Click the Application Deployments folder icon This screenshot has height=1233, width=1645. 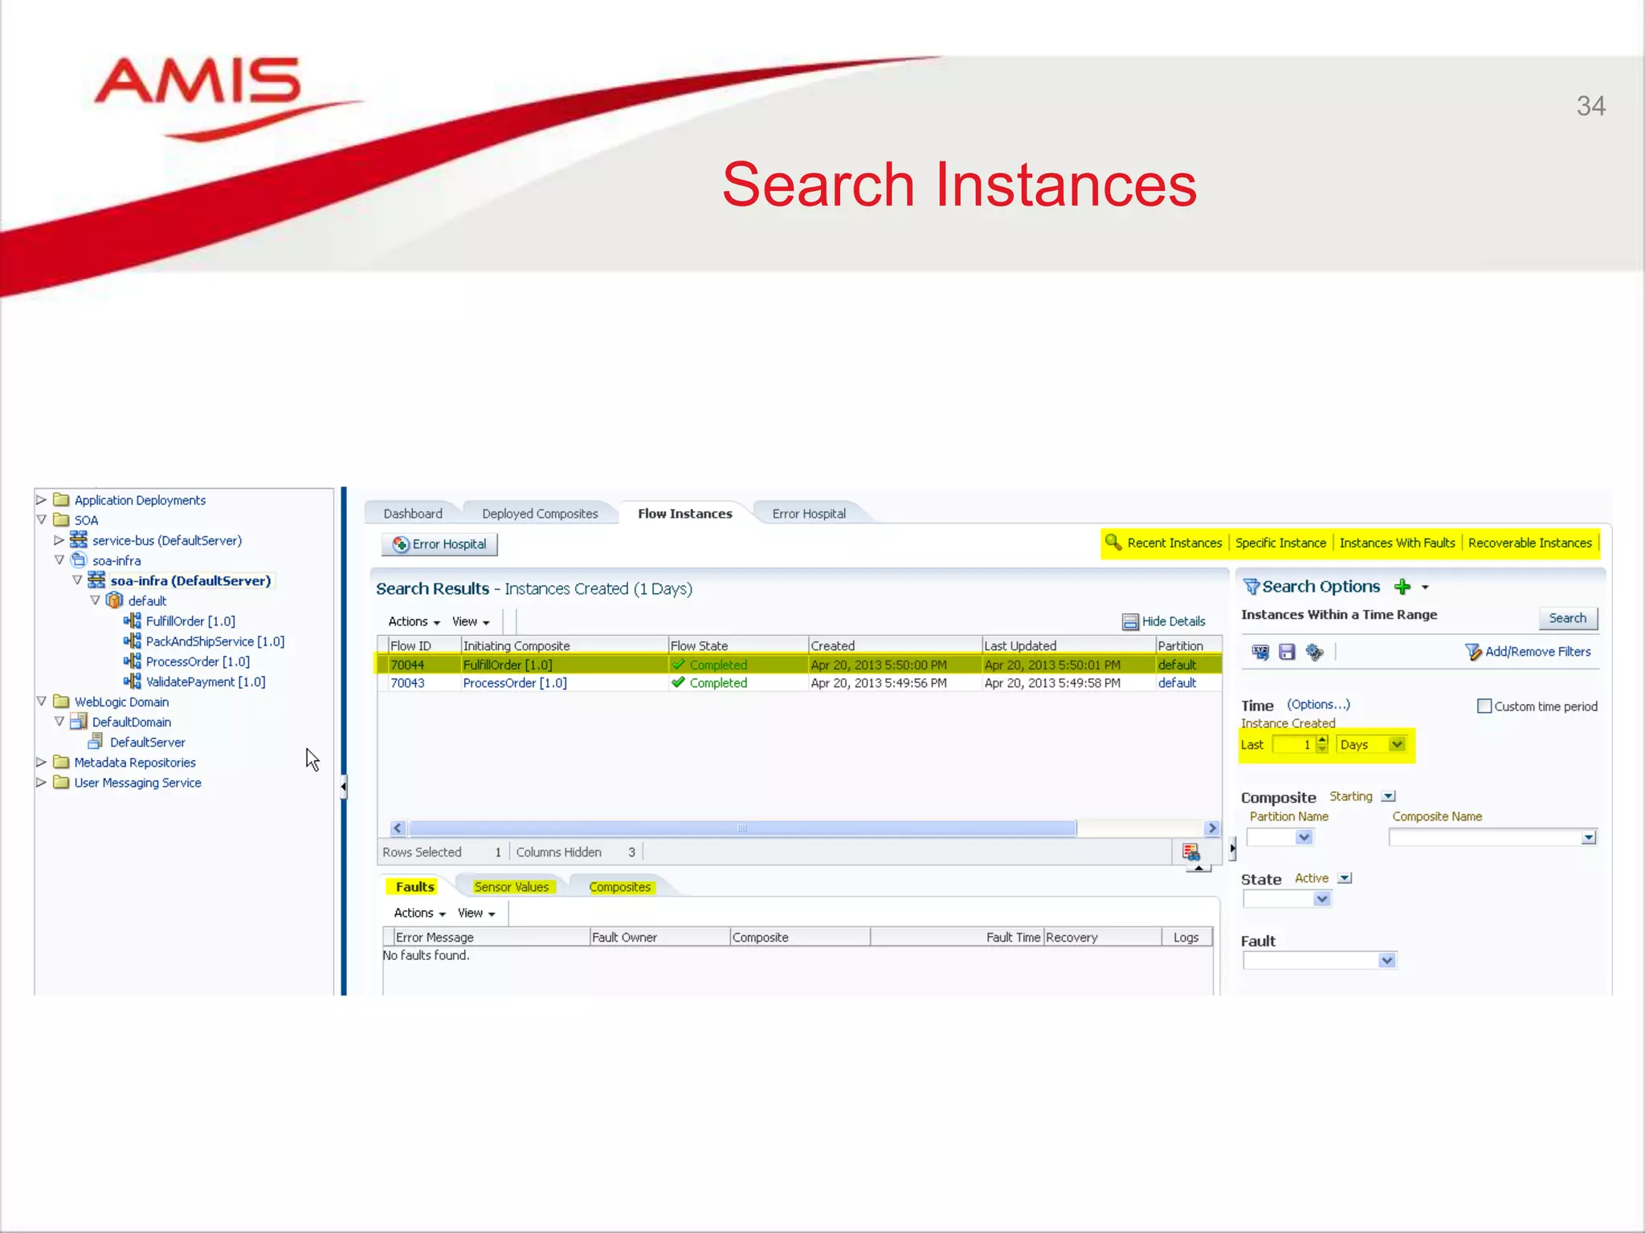[x=61, y=499]
